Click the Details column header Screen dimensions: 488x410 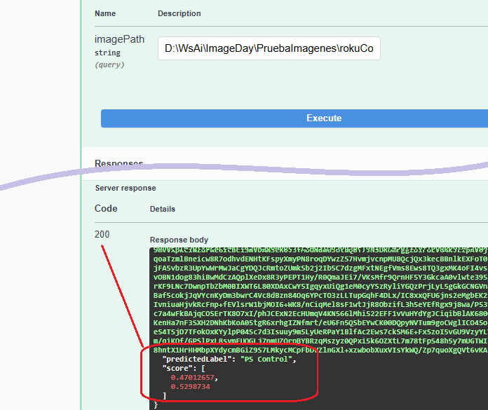click(x=163, y=209)
